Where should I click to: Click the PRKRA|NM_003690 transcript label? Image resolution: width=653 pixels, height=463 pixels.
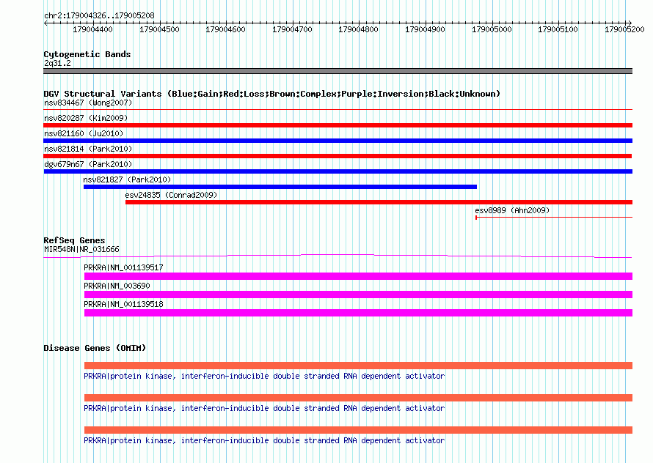click(x=117, y=286)
